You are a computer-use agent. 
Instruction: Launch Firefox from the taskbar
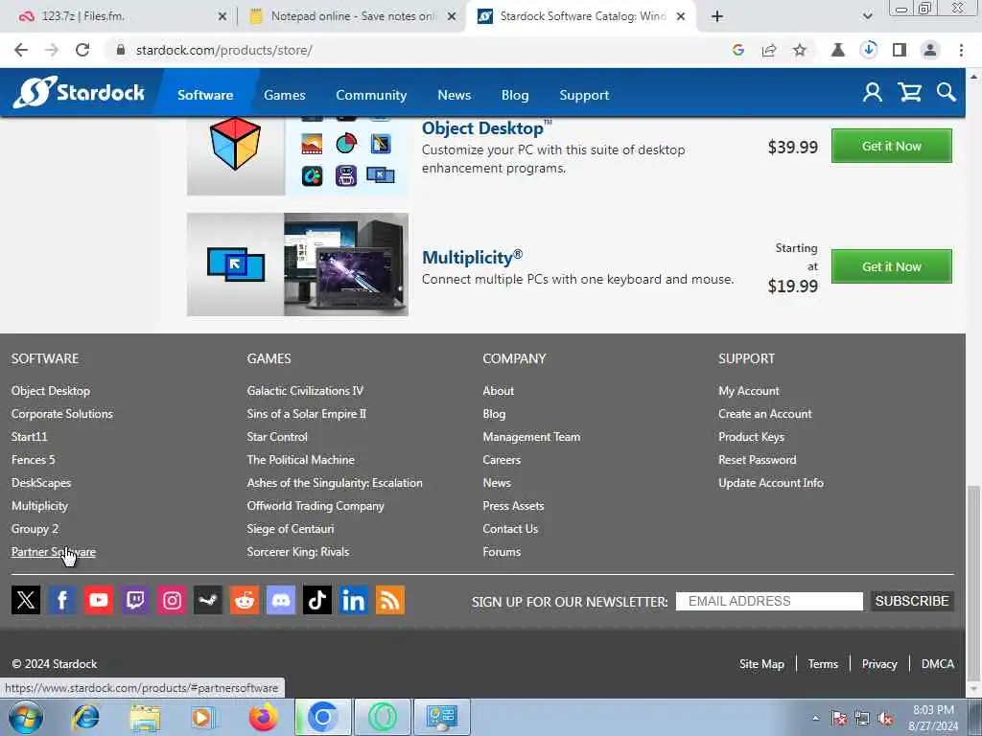264,717
